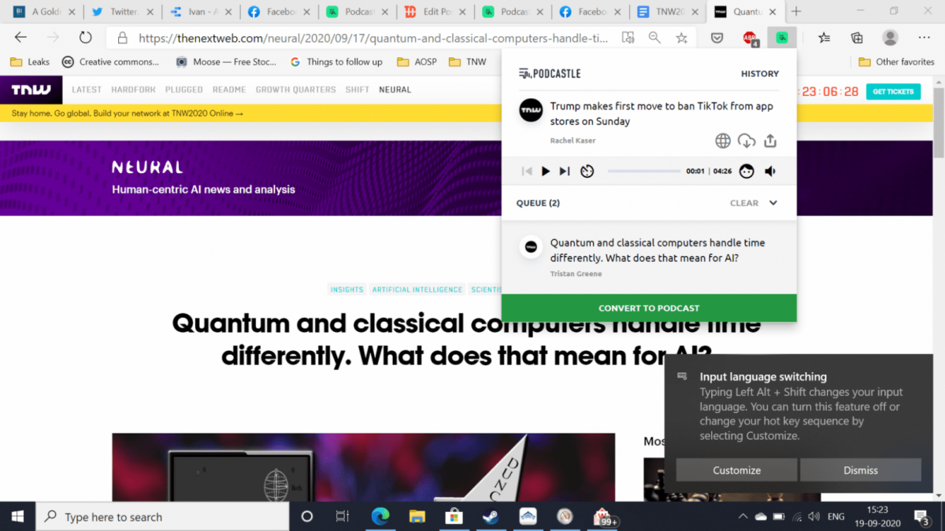Switch to the TNW2020 docs tab

[x=669, y=12]
